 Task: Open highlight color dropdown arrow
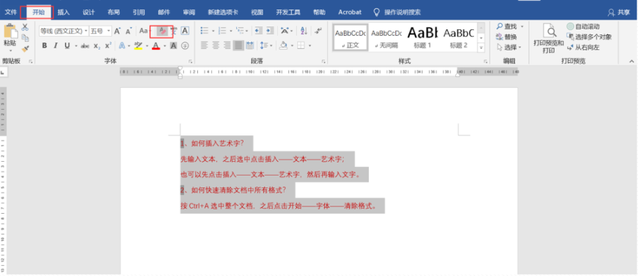147,46
